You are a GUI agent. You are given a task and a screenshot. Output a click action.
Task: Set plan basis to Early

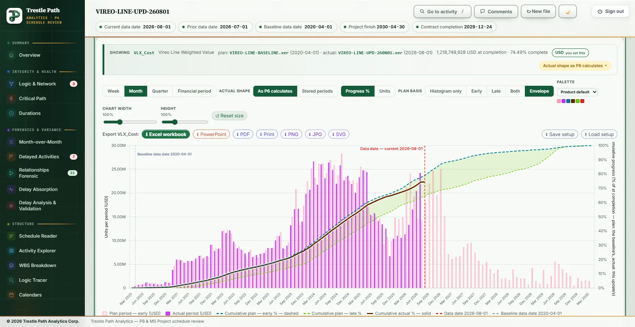(x=476, y=91)
